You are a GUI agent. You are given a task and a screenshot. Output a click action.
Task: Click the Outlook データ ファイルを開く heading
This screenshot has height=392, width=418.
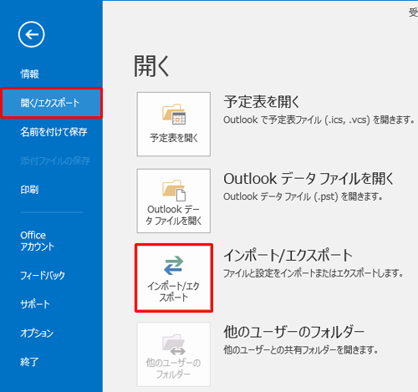[x=308, y=178]
